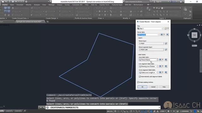The height and width of the screenshot is (113, 202).
Task: Click the Print icon in quick access
Action: click(13, 2)
